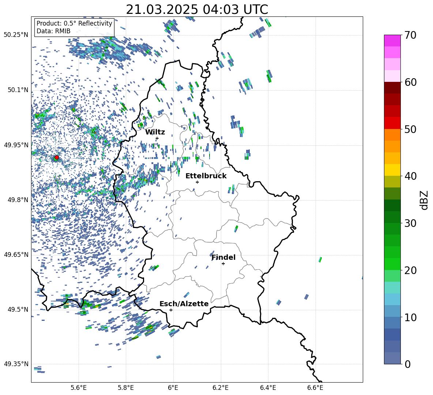433x395 pixels.
Task: Click the Esch/Alzette station cross marker
Action: (x=171, y=310)
